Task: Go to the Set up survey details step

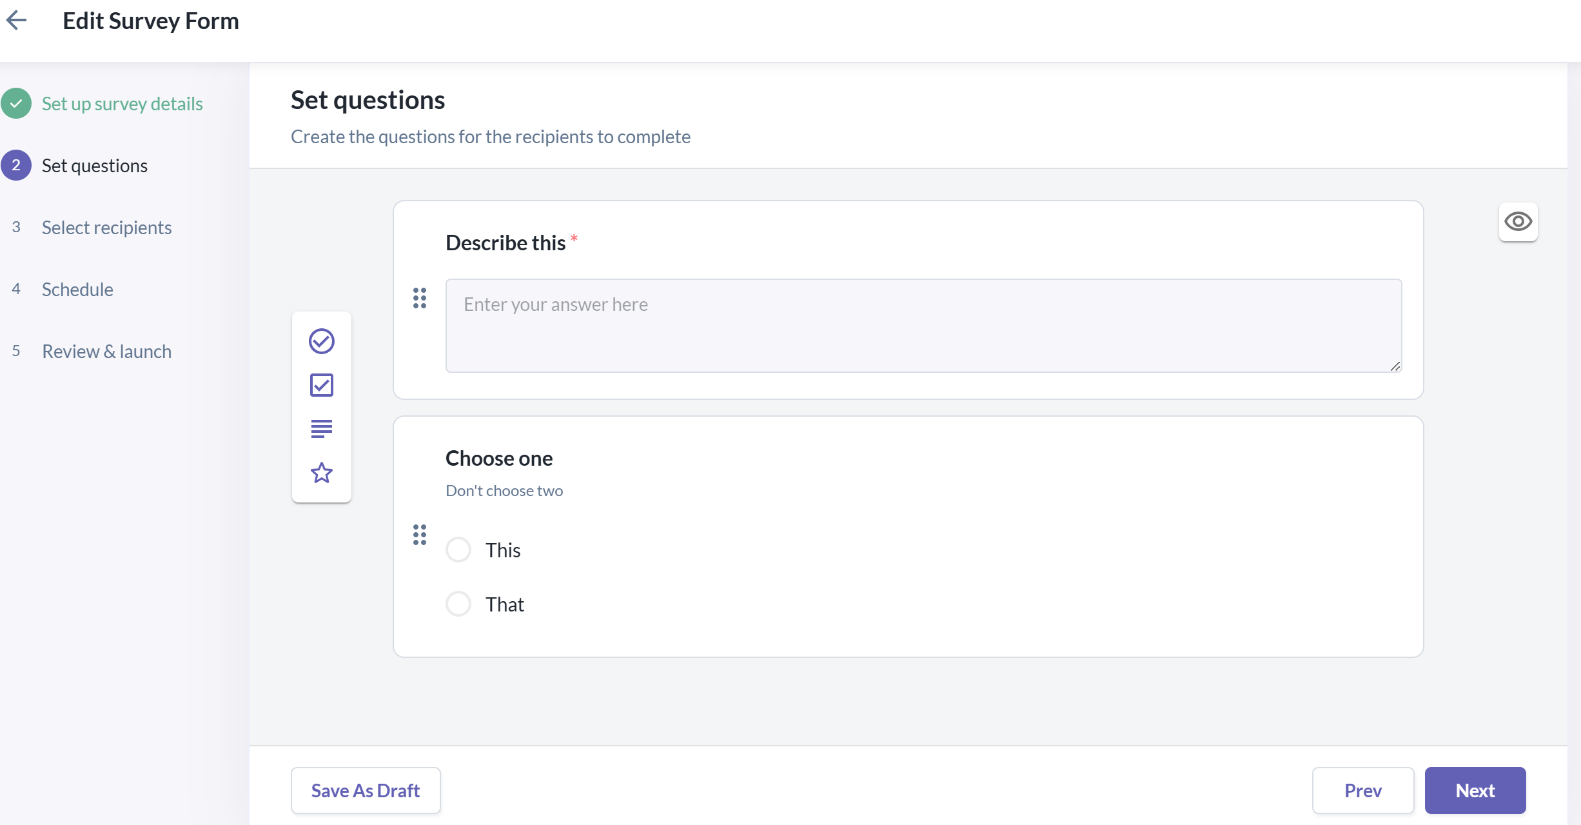Action: tap(122, 104)
